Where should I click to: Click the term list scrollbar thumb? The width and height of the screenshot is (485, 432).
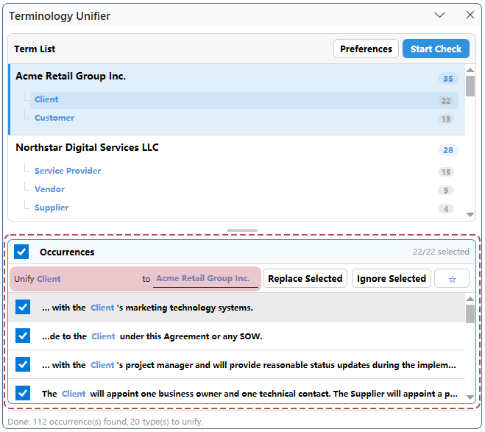pyautogui.click(x=470, y=86)
